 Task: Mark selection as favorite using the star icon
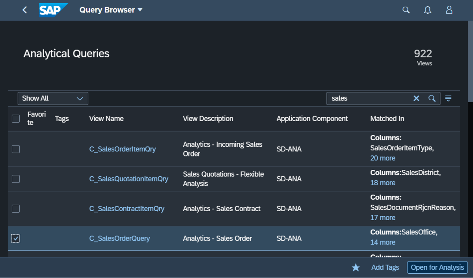point(356,267)
